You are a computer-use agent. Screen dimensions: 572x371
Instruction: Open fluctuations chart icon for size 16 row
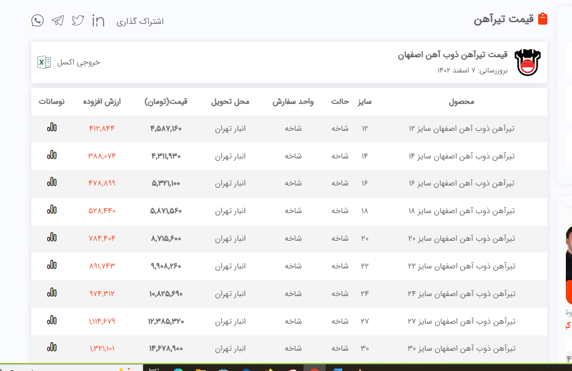click(52, 182)
